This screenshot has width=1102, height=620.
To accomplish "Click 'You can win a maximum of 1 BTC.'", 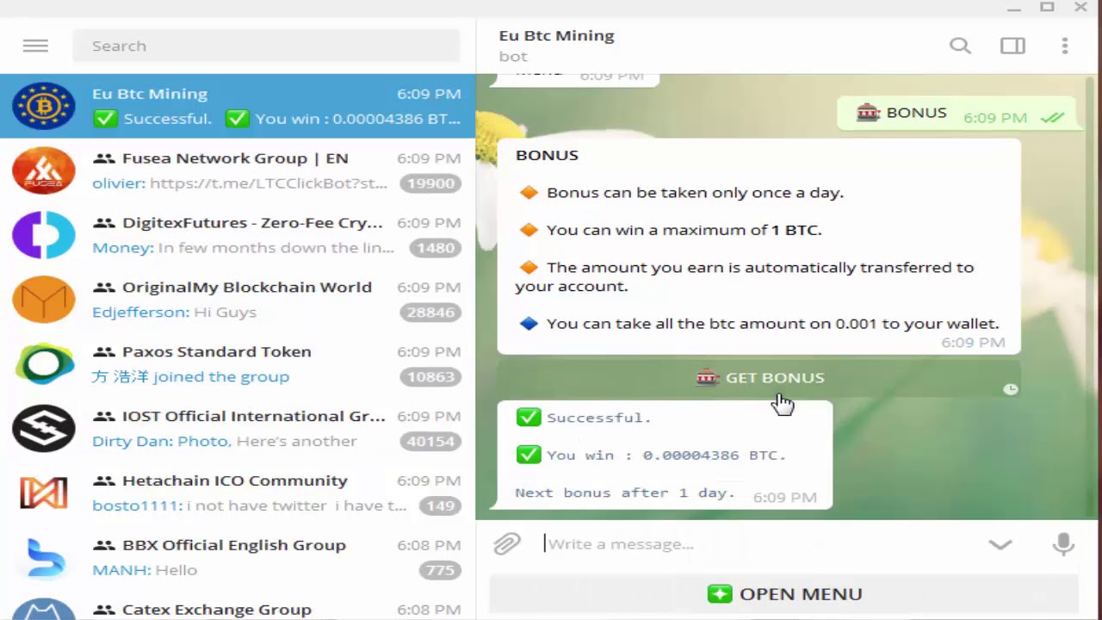I will (x=684, y=231).
